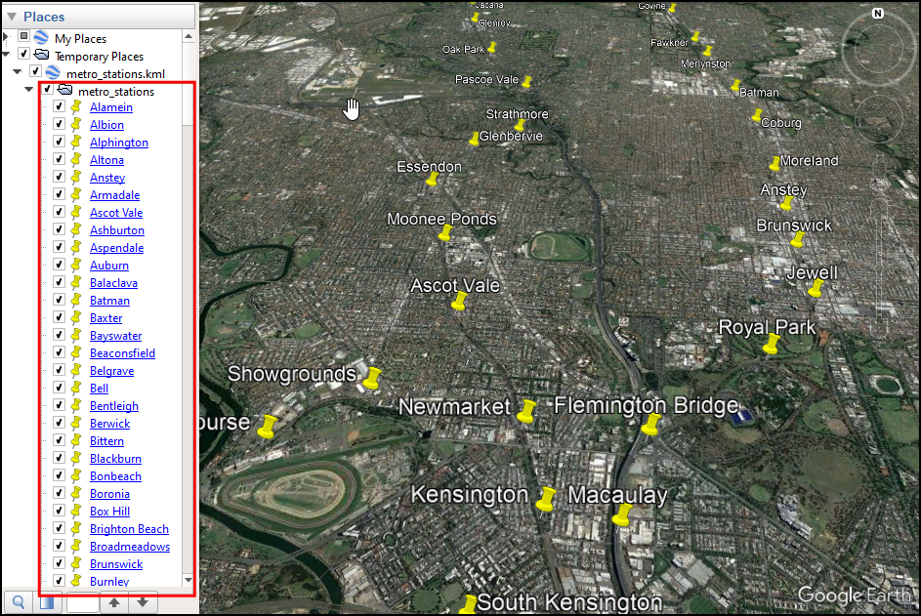Click the Ascot Vale pushpin on the map
This screenshot has height=616, width=921.
point(458,303)
